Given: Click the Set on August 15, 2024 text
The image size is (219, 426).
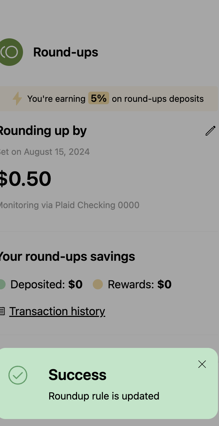Looking at the screenshot, I should tap(45, 152).
